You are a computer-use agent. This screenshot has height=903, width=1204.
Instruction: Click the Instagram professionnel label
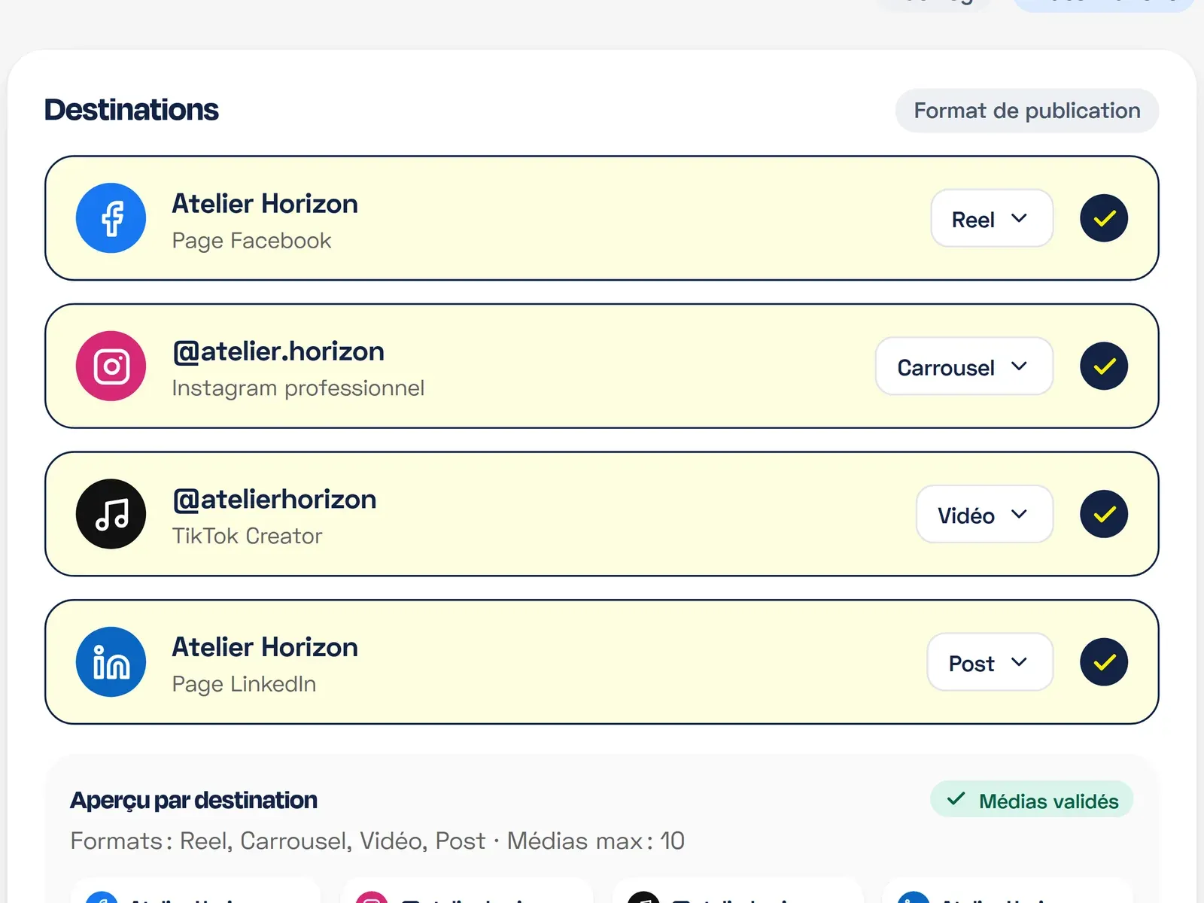pyautogui.click(x=298, y=388)
